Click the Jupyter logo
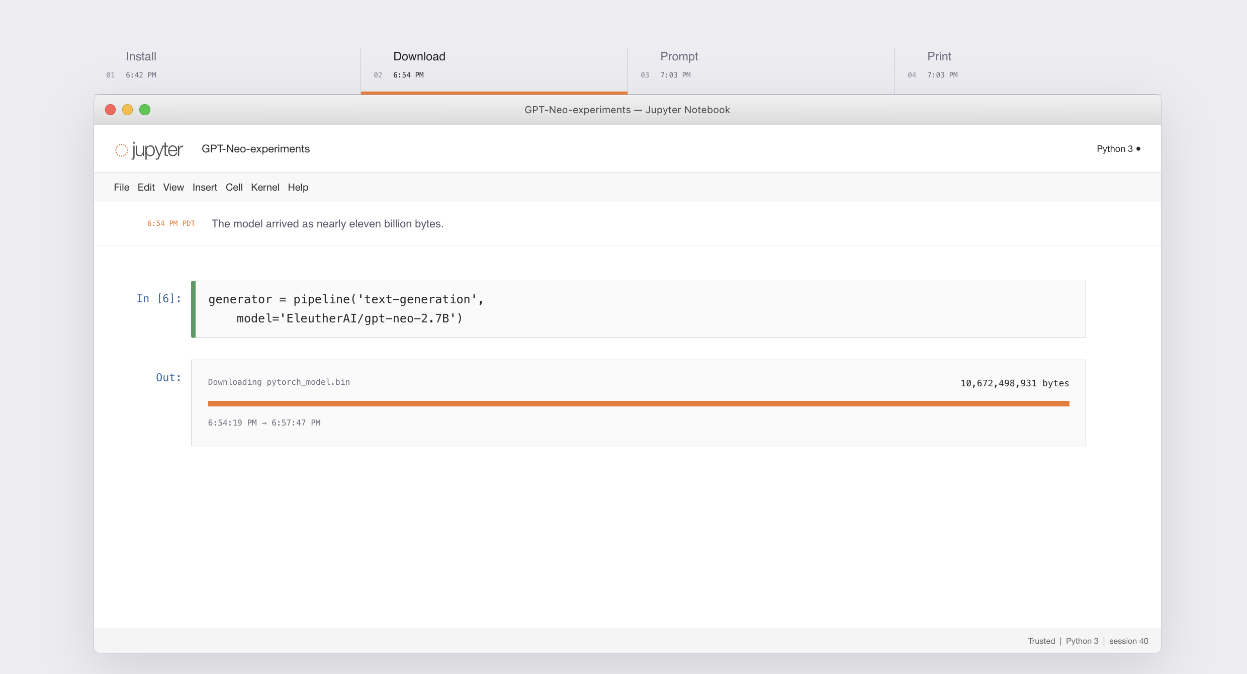 149,149
